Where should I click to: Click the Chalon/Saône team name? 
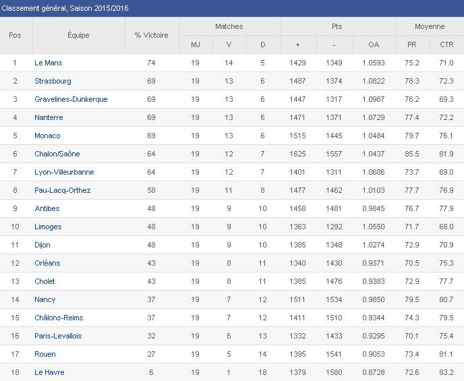click(57, 154)
